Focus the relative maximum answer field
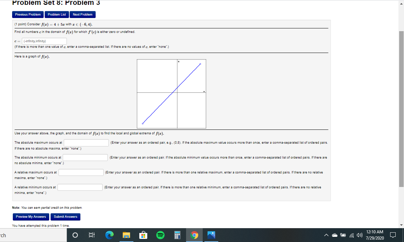This screenshot has height=242, width=404. tap(81, 172)
